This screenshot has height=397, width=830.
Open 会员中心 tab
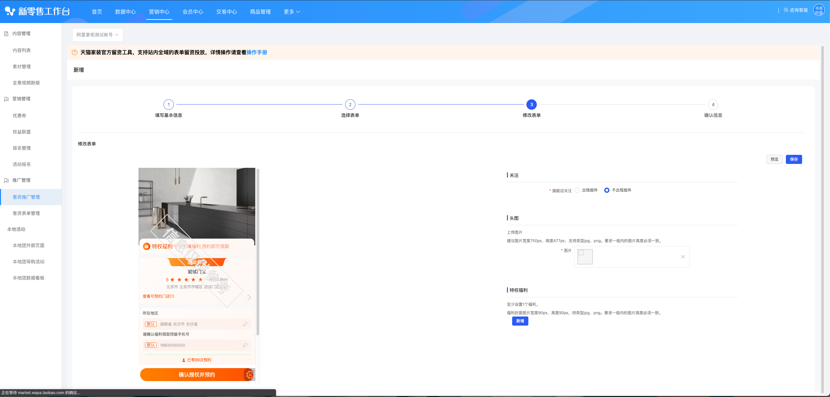pyautogui.click(x=193, y=12)
